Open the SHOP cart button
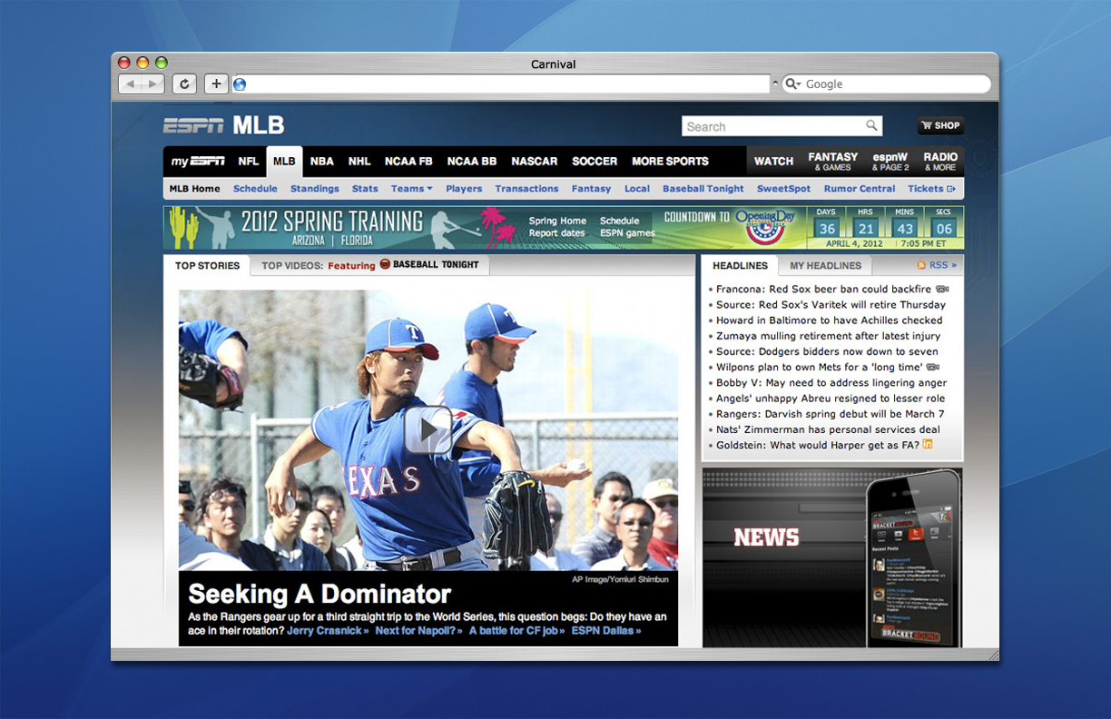Image resolution: width=1111 pixels, height=719 pixels. tap(940, 126)
